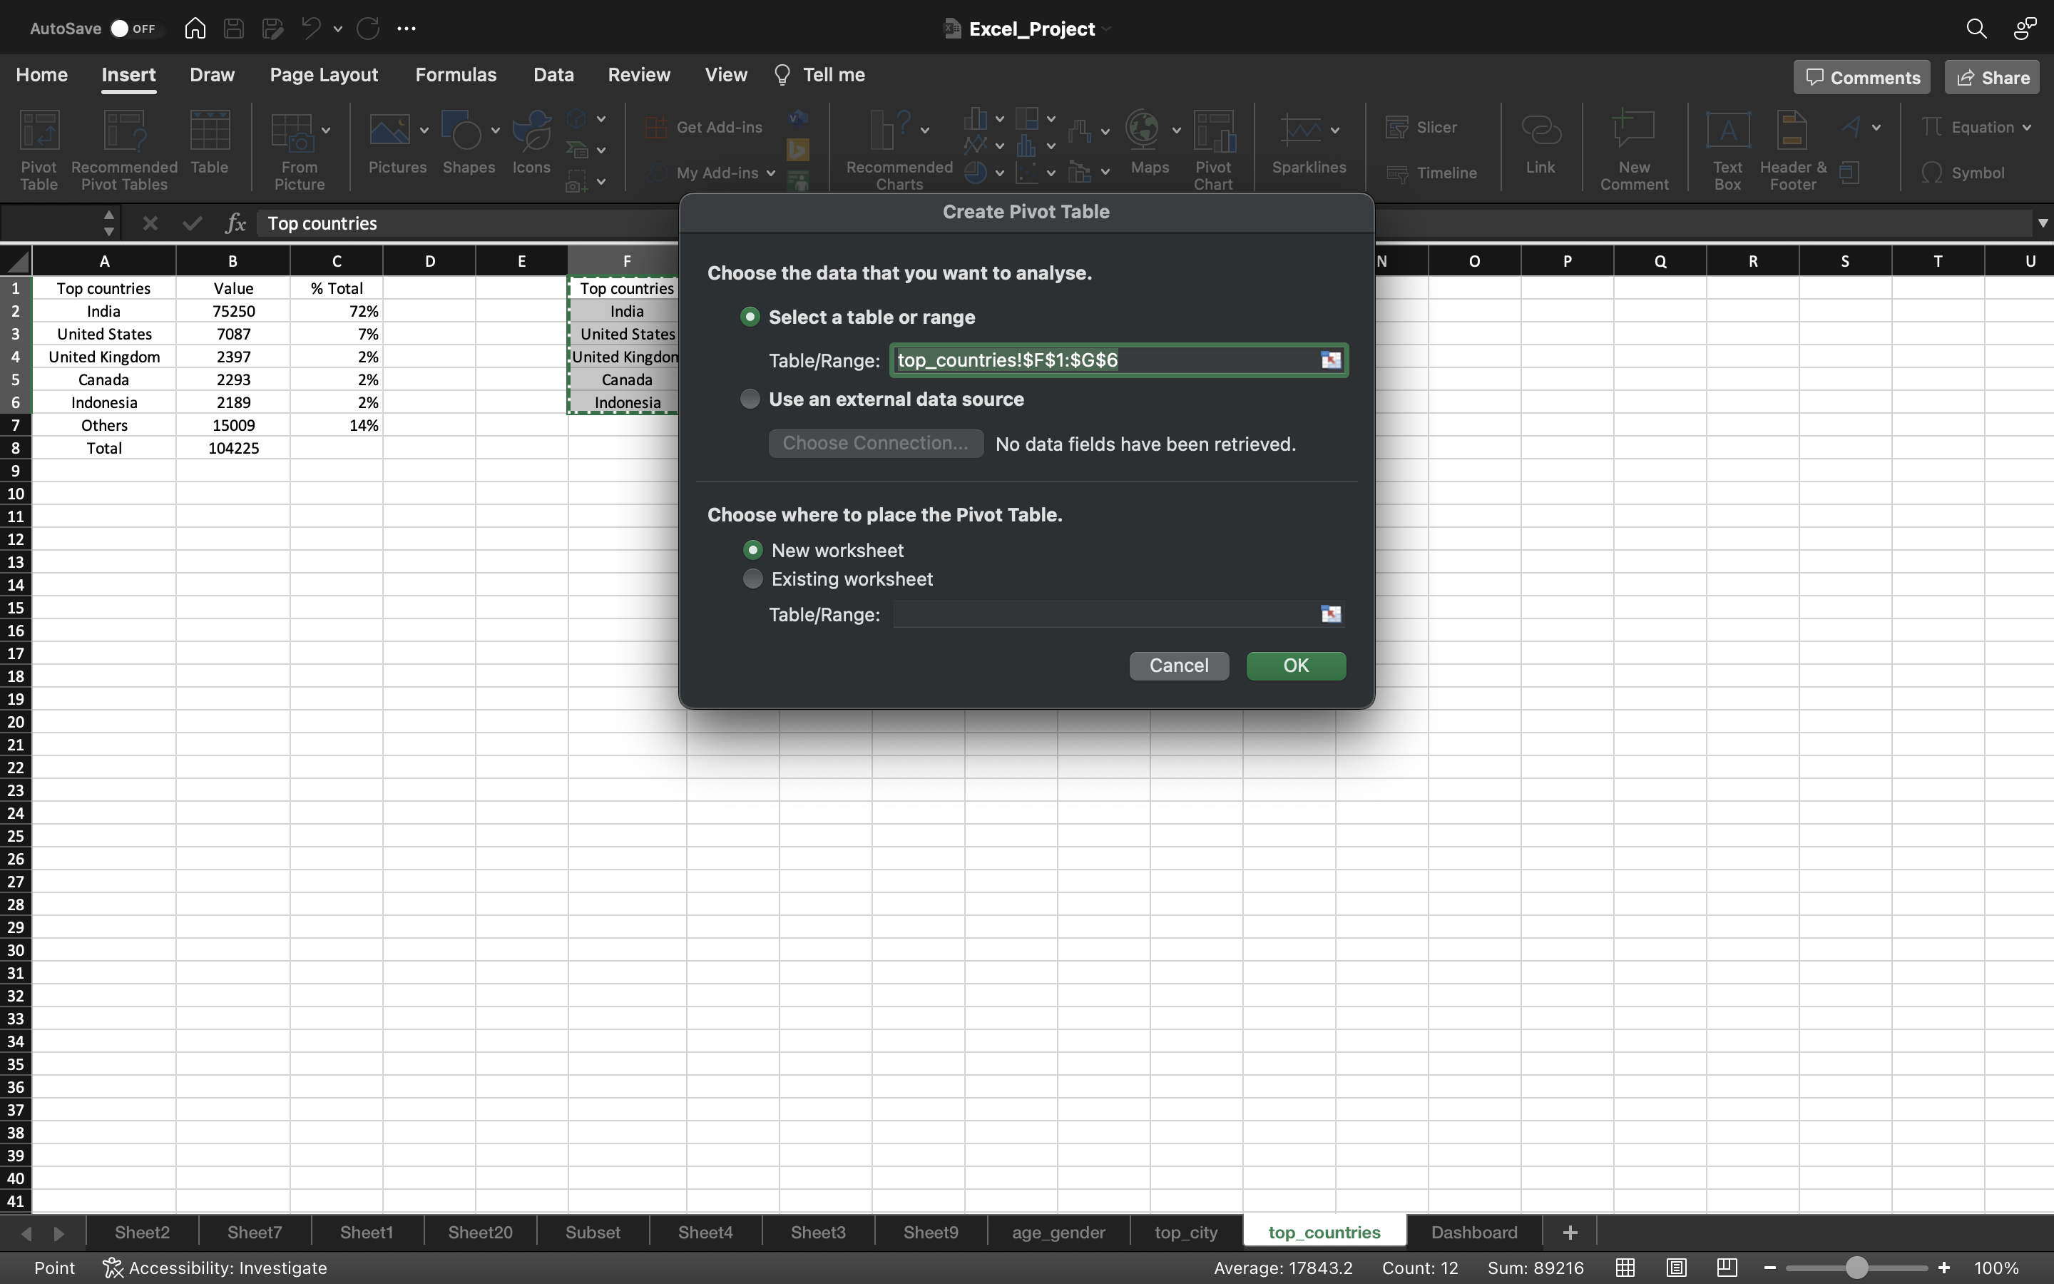The image size is (2054, 1284).
Task: Switch to the Dashboard sheet tab
Action: 1474,1232
